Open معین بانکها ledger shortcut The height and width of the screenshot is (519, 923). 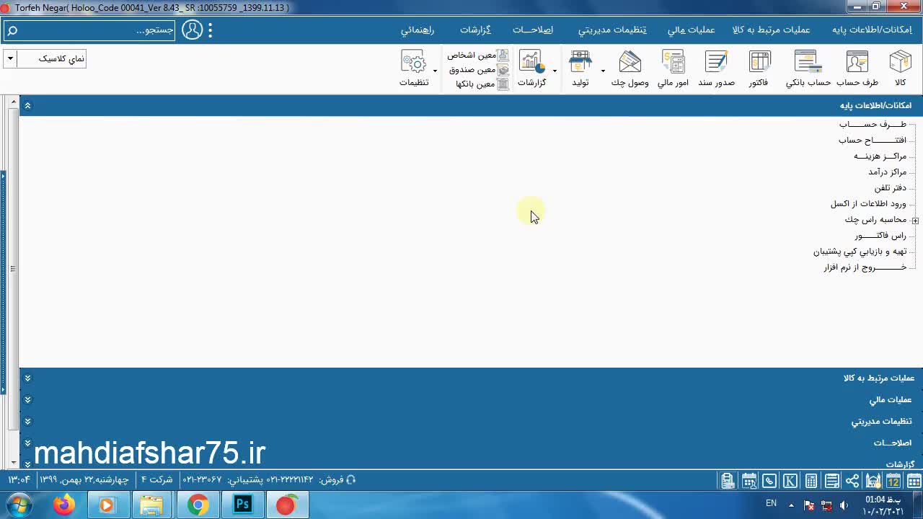(x=482, y=84)
